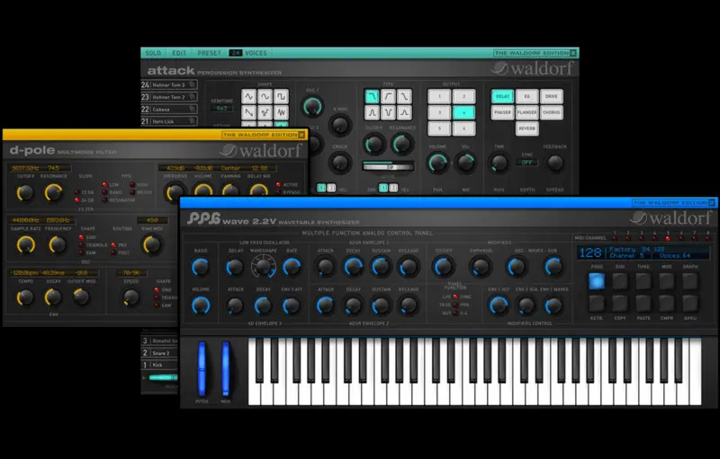Click the Ring Mod knob in d-pole

tap(152, 244)
